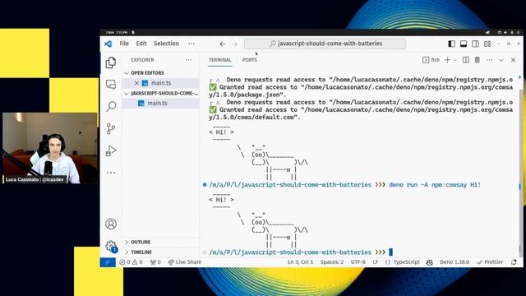Expand the Timeline section
The image size is (526, 296).
(141, 252)
